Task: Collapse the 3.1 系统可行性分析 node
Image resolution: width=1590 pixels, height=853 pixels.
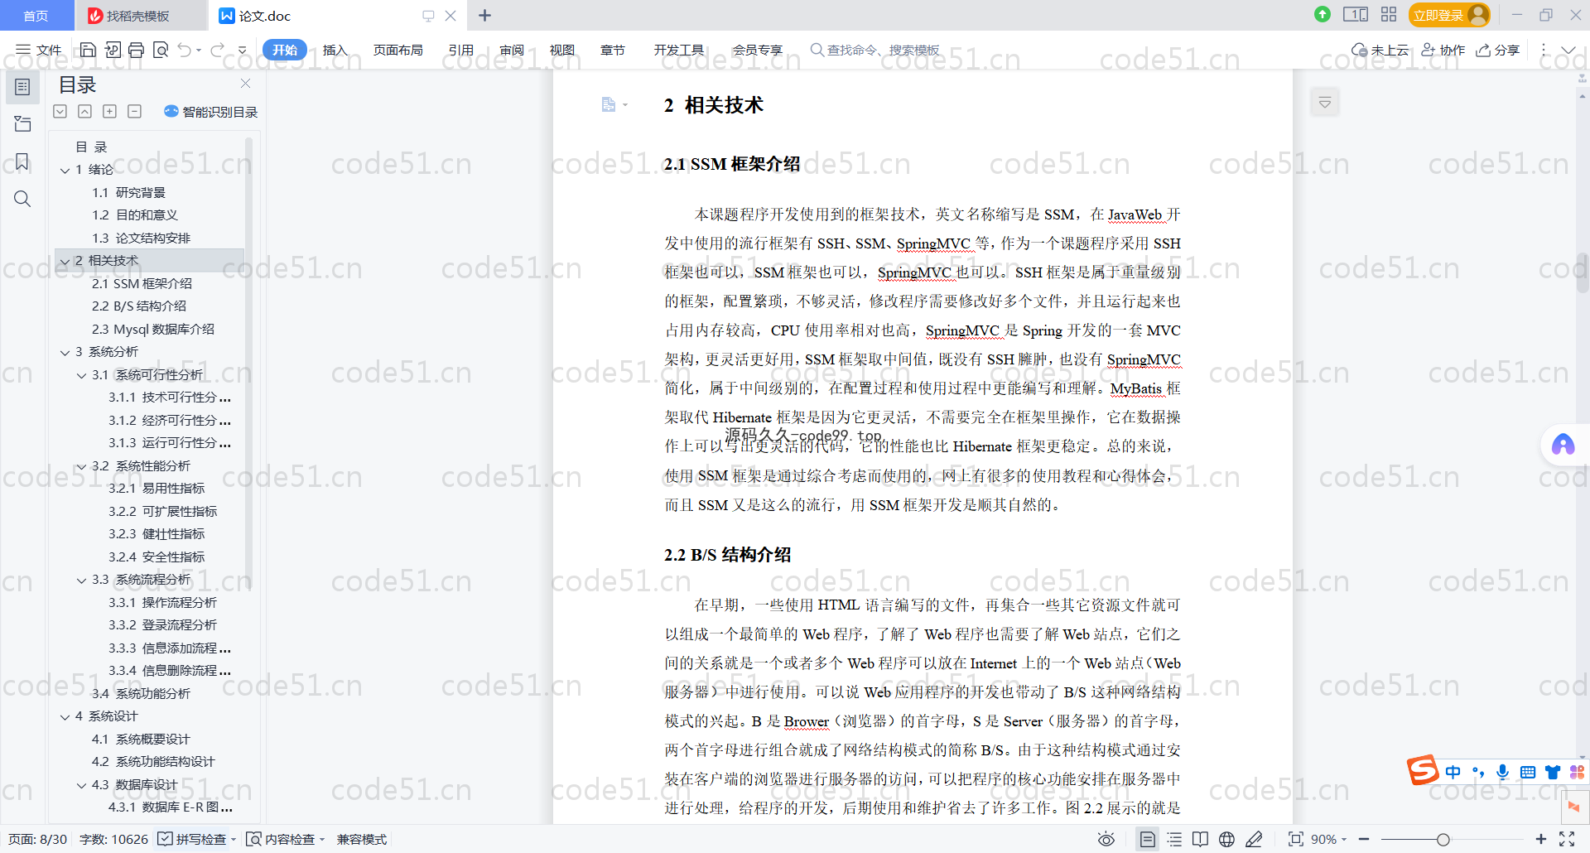Action: point(81,375)
